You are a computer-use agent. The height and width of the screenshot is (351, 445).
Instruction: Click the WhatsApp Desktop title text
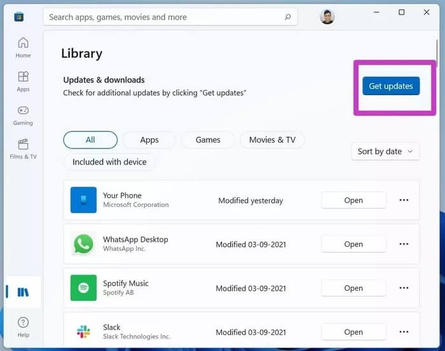coord(135,239)
